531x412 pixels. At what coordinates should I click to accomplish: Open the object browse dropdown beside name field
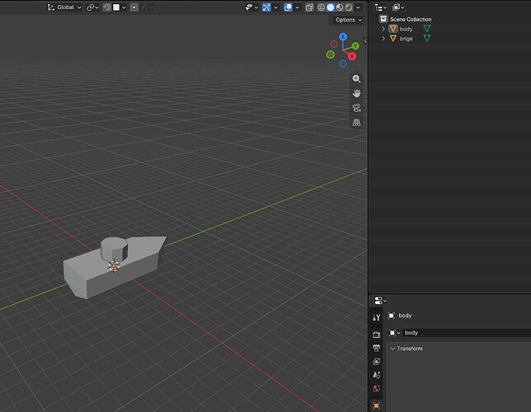394,333
